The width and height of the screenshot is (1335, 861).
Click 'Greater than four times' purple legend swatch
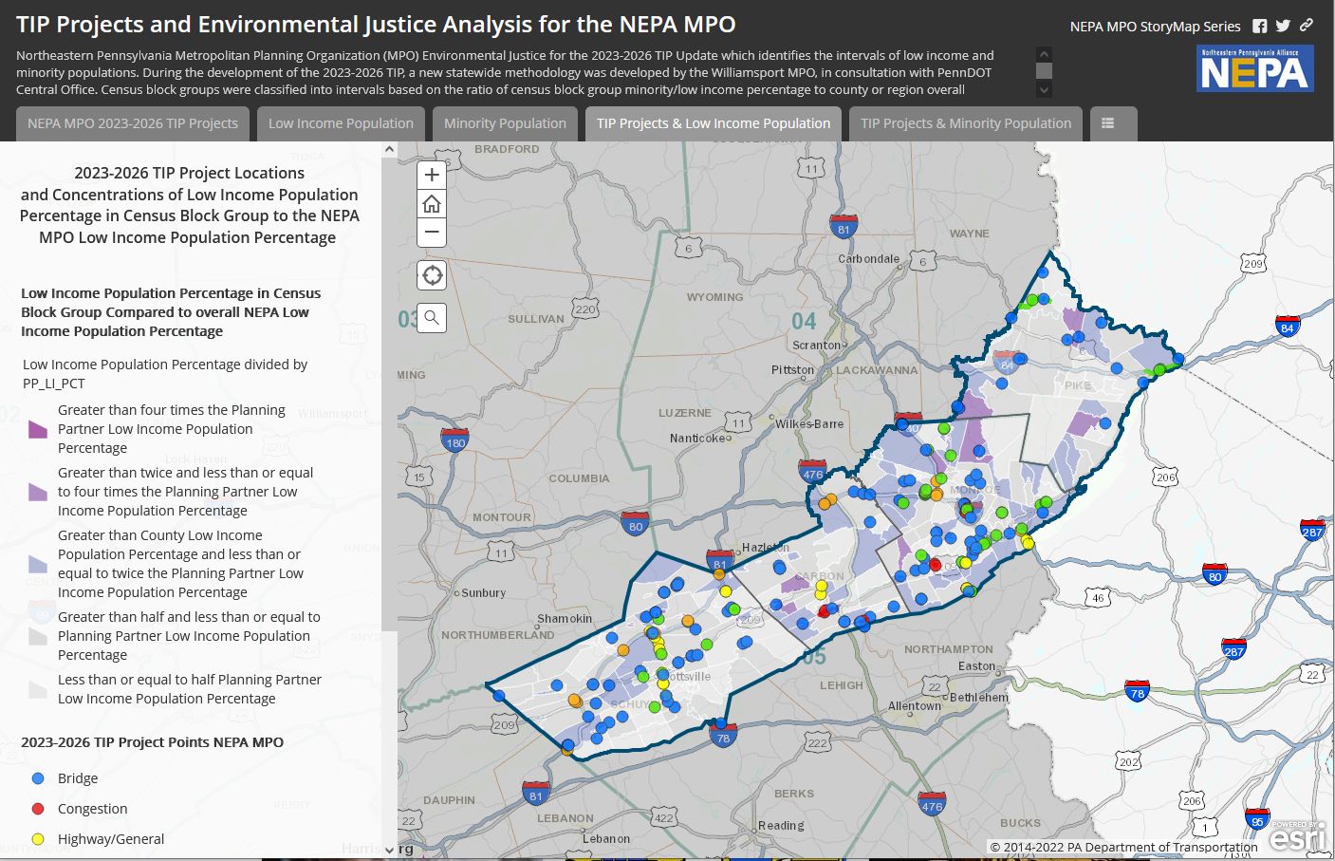(38, 429)
